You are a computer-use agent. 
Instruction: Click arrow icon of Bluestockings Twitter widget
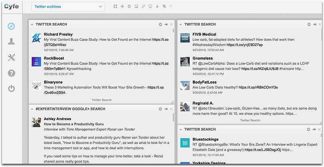pos(314,129)
